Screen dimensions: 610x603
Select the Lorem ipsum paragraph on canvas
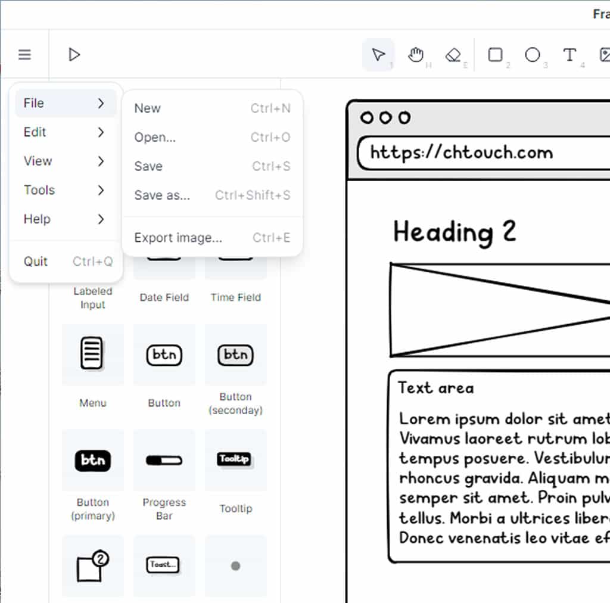pyautogui.click(x=505, y=478)
